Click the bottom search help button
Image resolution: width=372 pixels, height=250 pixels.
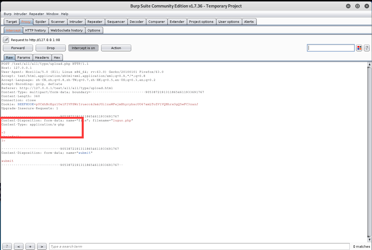coord(7,247)
